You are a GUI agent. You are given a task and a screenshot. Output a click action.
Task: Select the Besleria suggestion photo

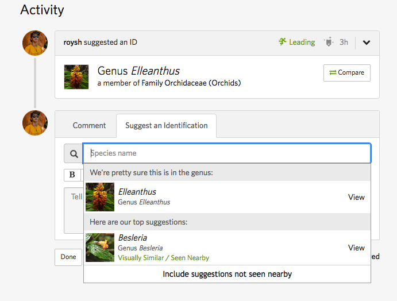(100, 248)
